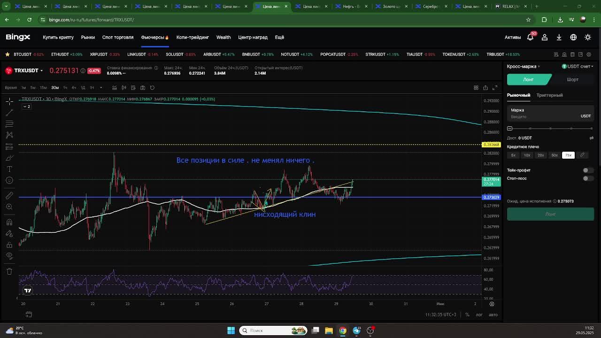
Task: Open candlestick chart type selector
Action: pos(124,87)
